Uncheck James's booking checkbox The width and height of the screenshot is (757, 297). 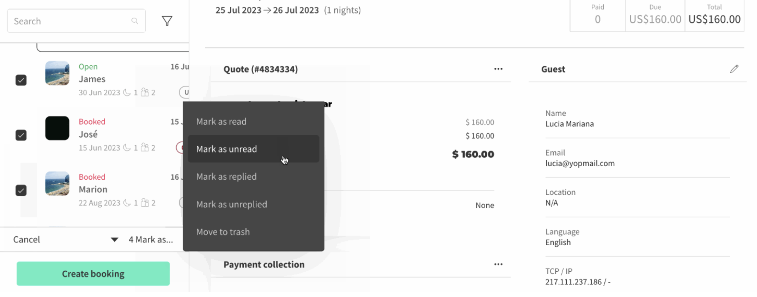point(21,80)
